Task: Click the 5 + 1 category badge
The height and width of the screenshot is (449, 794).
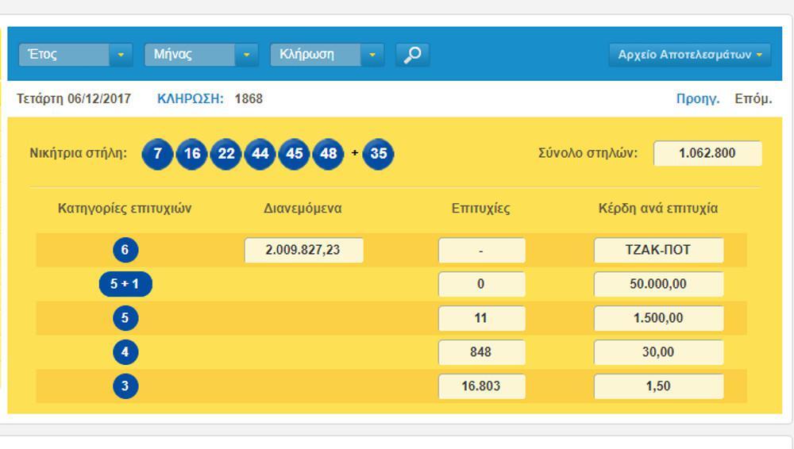Action: coord(125,284)
